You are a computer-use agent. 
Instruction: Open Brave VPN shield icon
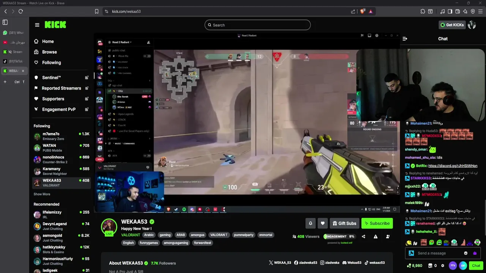(x=473, y=11)
